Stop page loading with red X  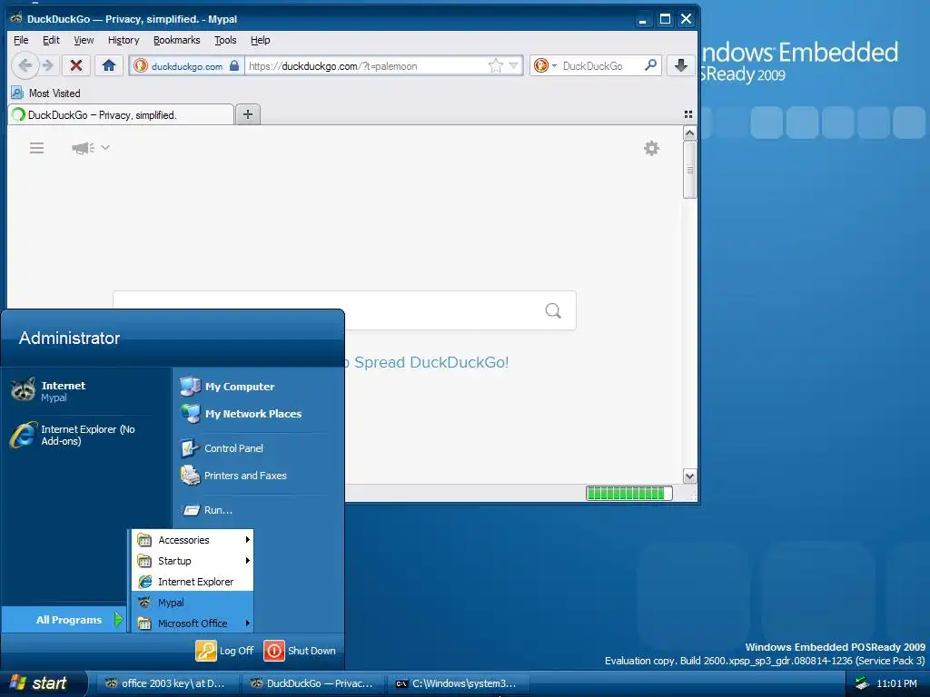click(x=76, y=65)
